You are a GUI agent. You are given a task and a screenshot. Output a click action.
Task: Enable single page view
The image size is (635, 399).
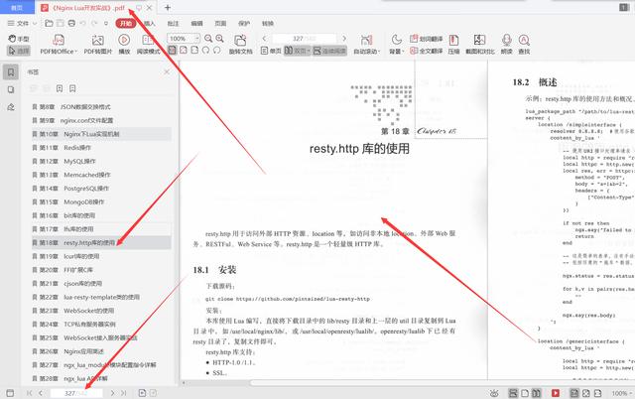[271, 51]
